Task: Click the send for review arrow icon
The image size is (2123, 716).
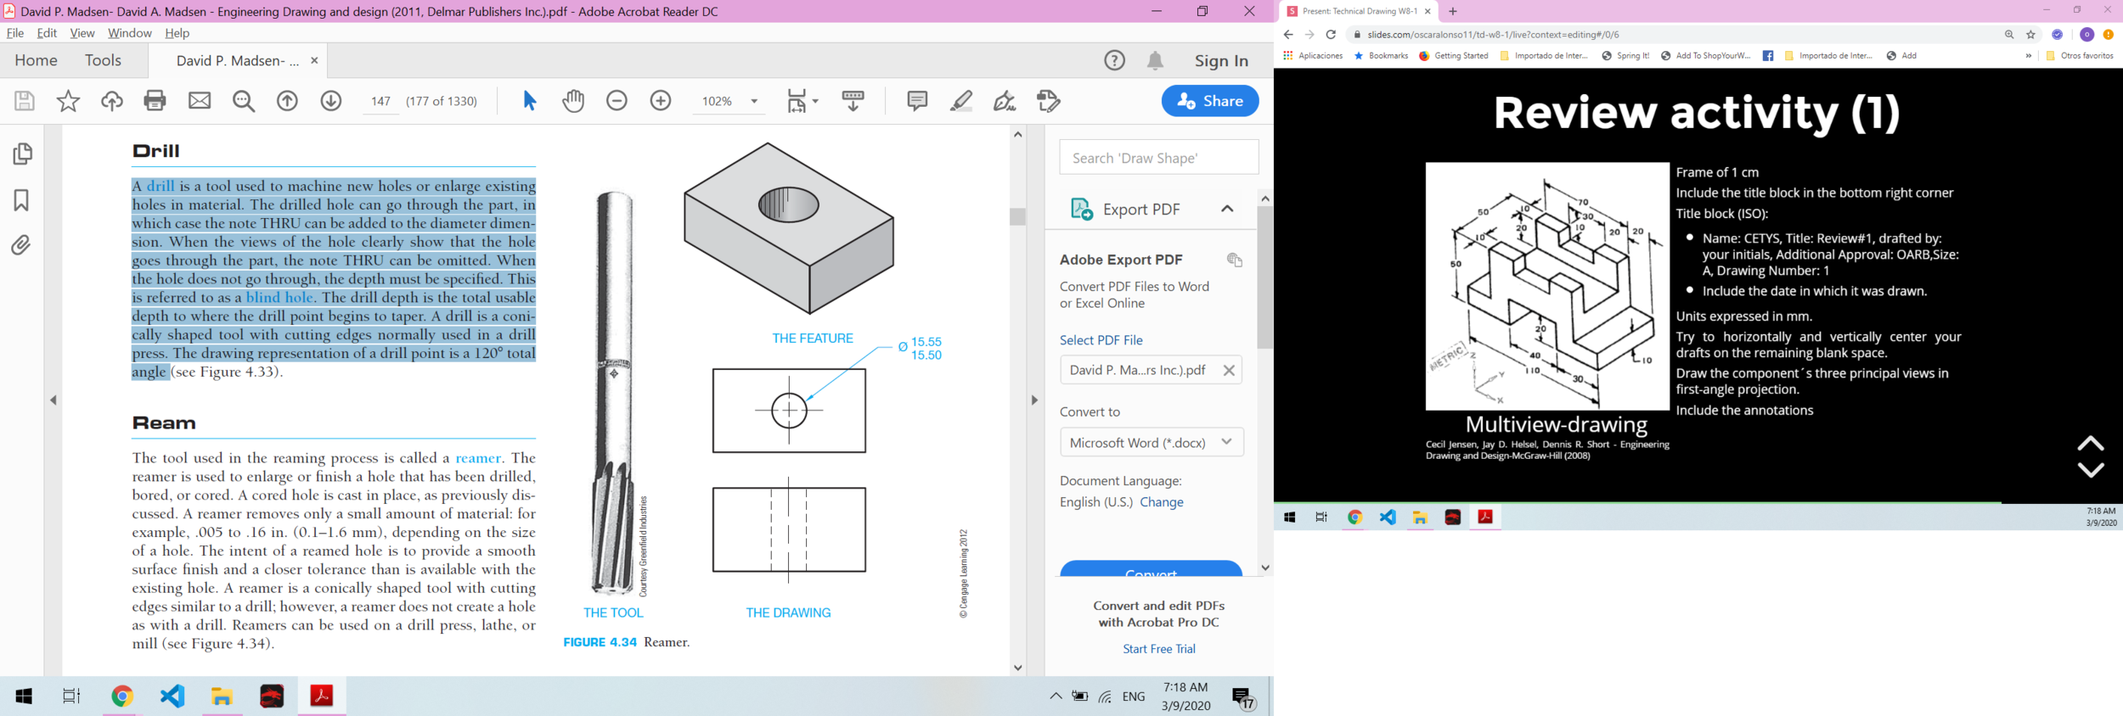Action: click(1049, 101)
